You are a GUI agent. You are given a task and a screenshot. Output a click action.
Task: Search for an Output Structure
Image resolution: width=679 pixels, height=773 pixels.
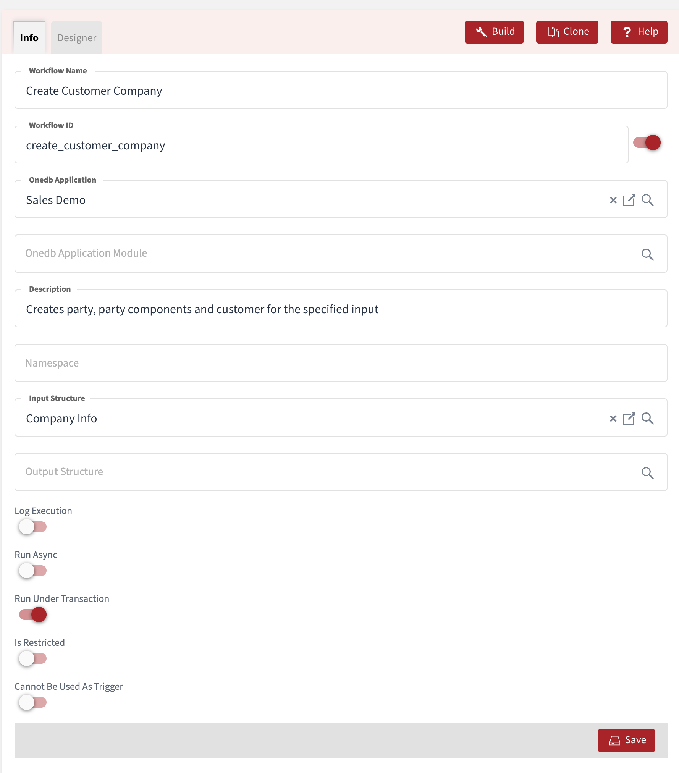[x=648, y=472]
